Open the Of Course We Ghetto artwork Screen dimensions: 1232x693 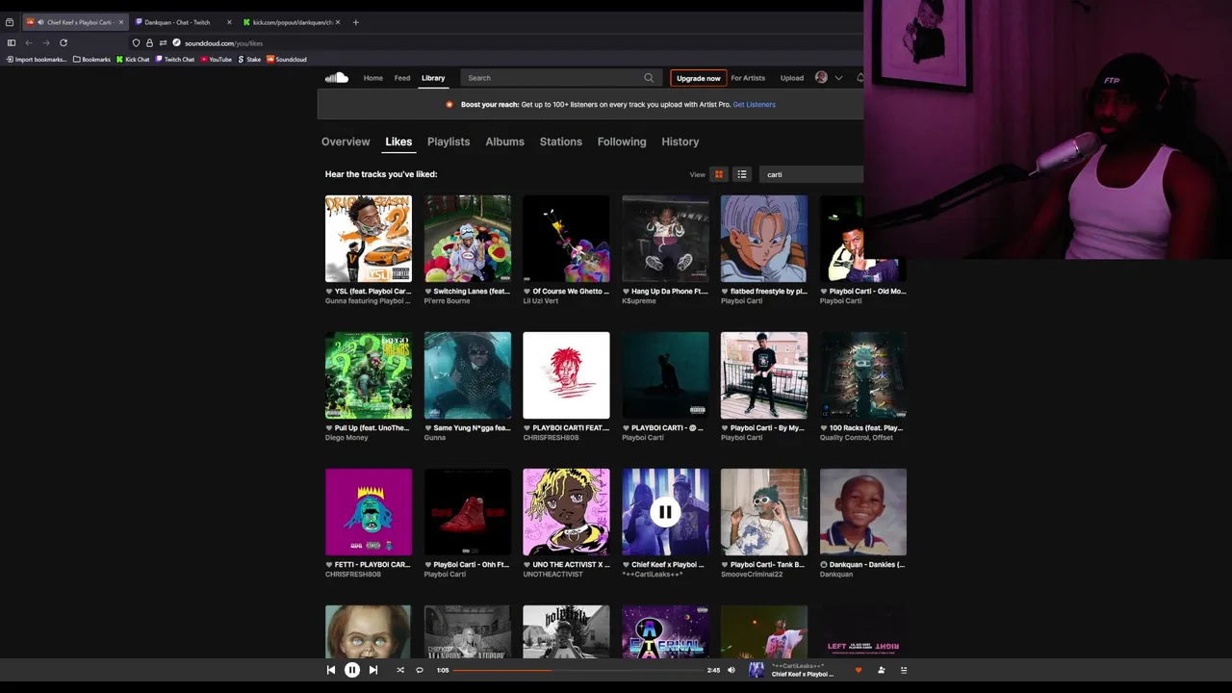click(566, 239)
